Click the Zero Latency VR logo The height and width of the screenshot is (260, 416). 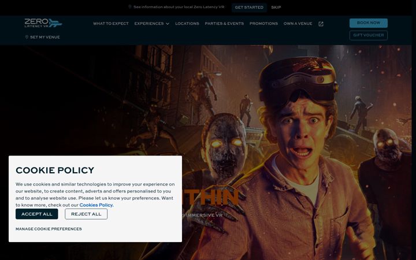(43, 23)
